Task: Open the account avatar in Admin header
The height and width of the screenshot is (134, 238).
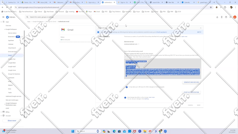Action: pos(235,17)
